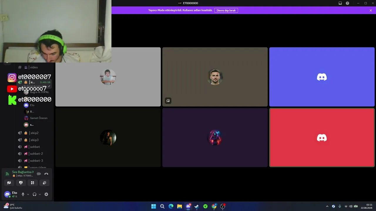Open Steam from the taskbar
The width and height of the screenshot is (376, 211).
pyautogui.click(x=197, y=206)
